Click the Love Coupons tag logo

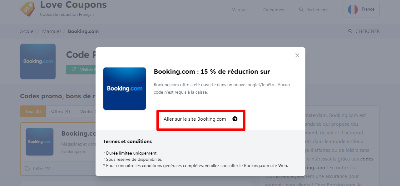pyautogui.click(x=27, y=9)
